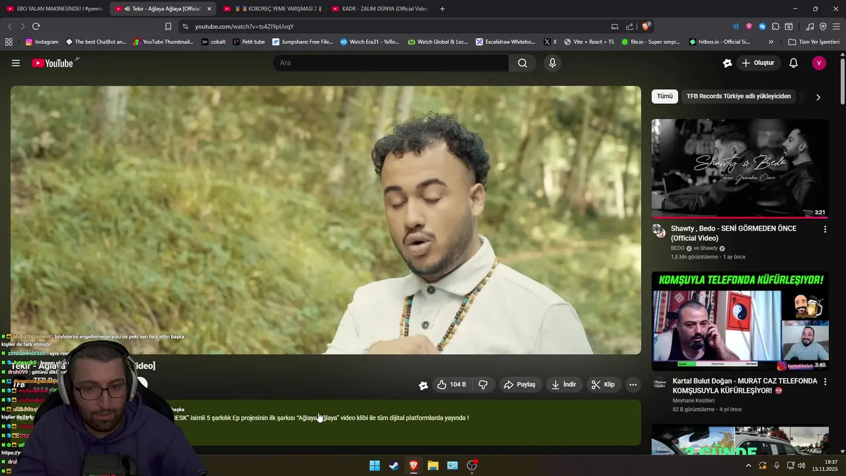Open Instagram bookmark

click(x=42, y=42)
